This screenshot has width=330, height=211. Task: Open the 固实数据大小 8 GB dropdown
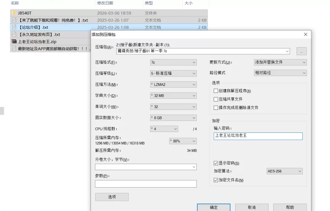(x=173, y=118)
